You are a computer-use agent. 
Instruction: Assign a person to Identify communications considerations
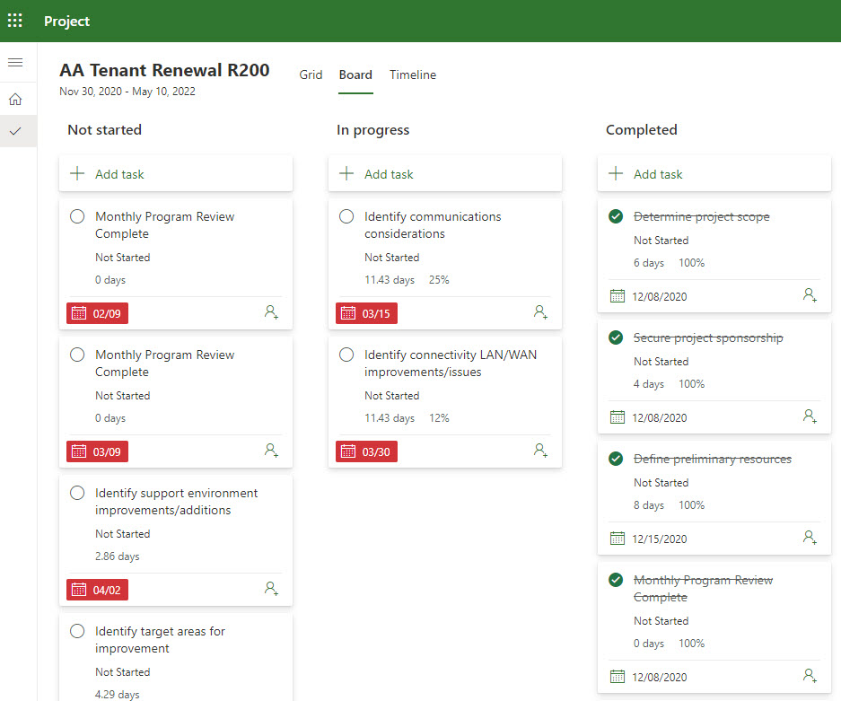point(540,312)
